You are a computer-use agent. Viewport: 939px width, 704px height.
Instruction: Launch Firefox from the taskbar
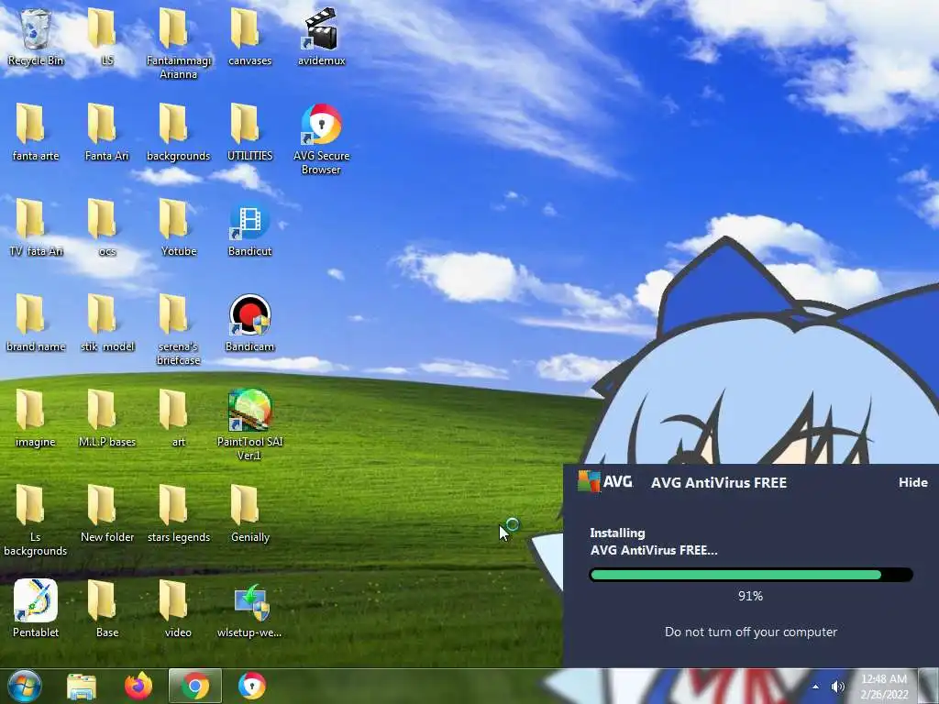[138, 686]
